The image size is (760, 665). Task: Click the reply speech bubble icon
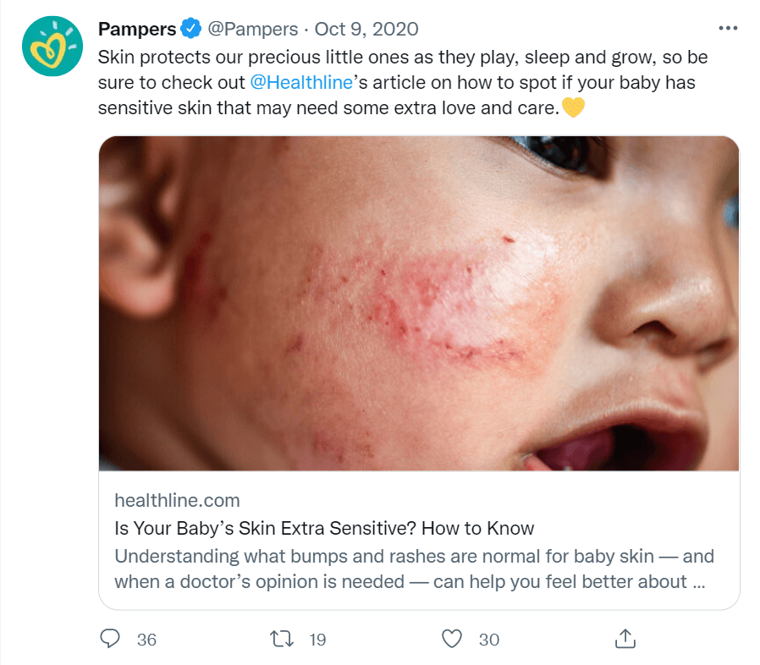pyautogui.click(x=110, y=639)
